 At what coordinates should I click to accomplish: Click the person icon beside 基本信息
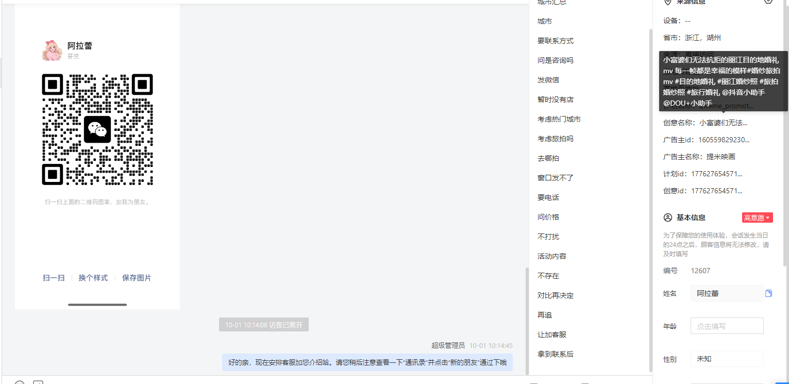[668, 218]
